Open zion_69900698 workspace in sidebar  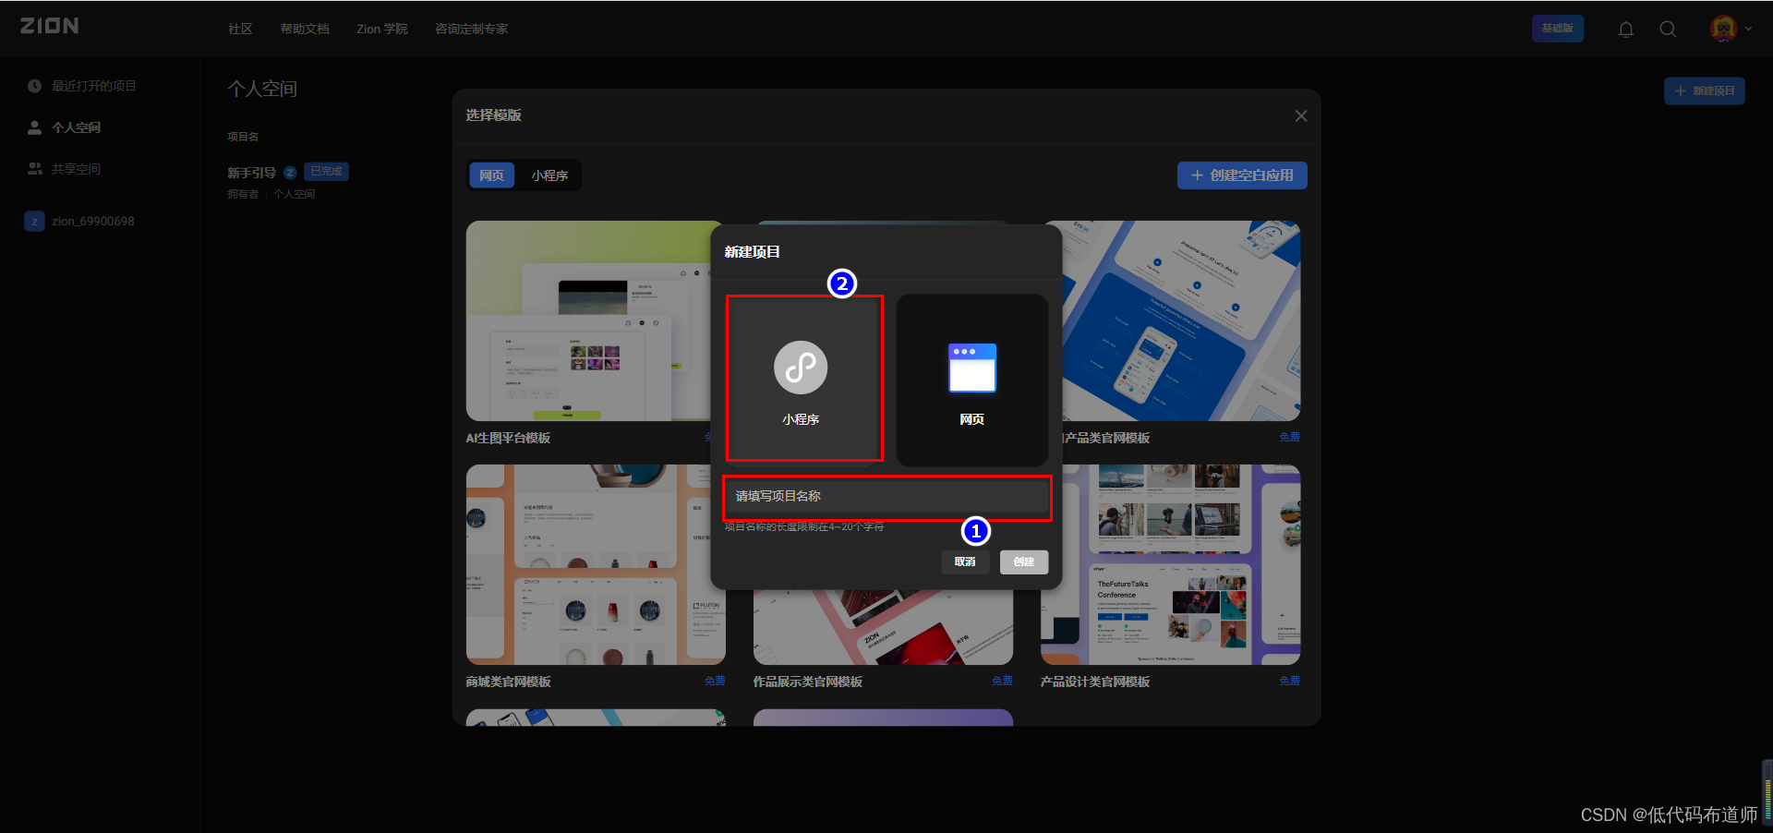tap(93, 221)
